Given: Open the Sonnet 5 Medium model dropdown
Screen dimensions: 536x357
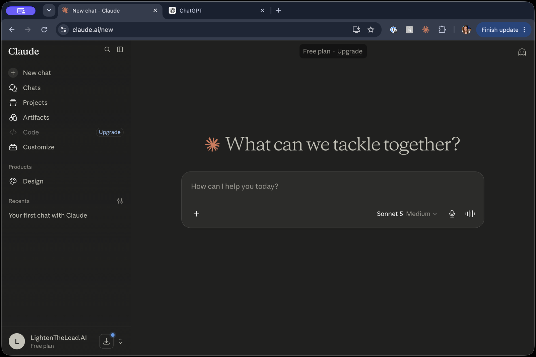Looking at the screenshot, I should pos(407,214).
